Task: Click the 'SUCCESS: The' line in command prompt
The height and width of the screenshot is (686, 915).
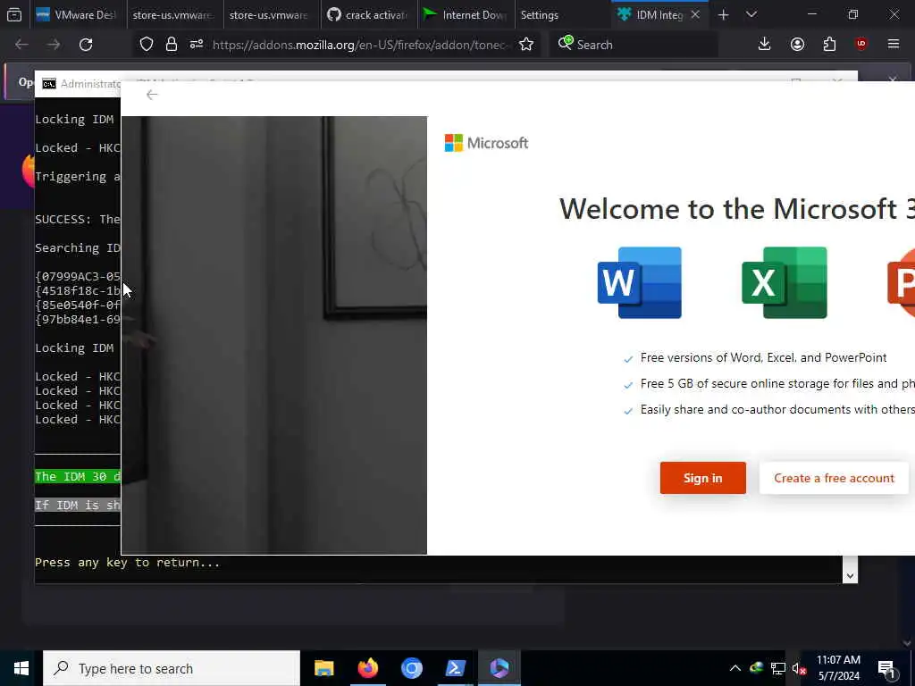Action: point(78,220)
